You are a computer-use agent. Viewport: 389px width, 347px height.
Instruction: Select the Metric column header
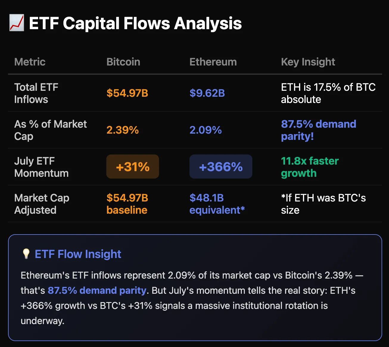point(30,62)
